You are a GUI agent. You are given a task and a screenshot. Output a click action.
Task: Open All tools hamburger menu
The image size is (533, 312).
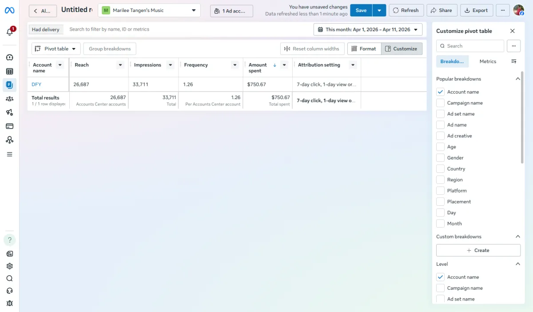(9, 154)
